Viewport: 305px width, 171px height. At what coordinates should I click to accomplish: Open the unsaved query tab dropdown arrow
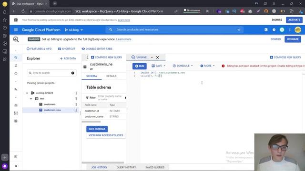[x=152, y=57]
